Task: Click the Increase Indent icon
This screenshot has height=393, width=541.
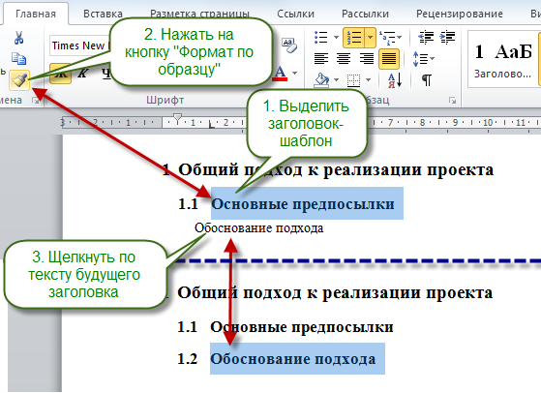Action: [447, 37]
